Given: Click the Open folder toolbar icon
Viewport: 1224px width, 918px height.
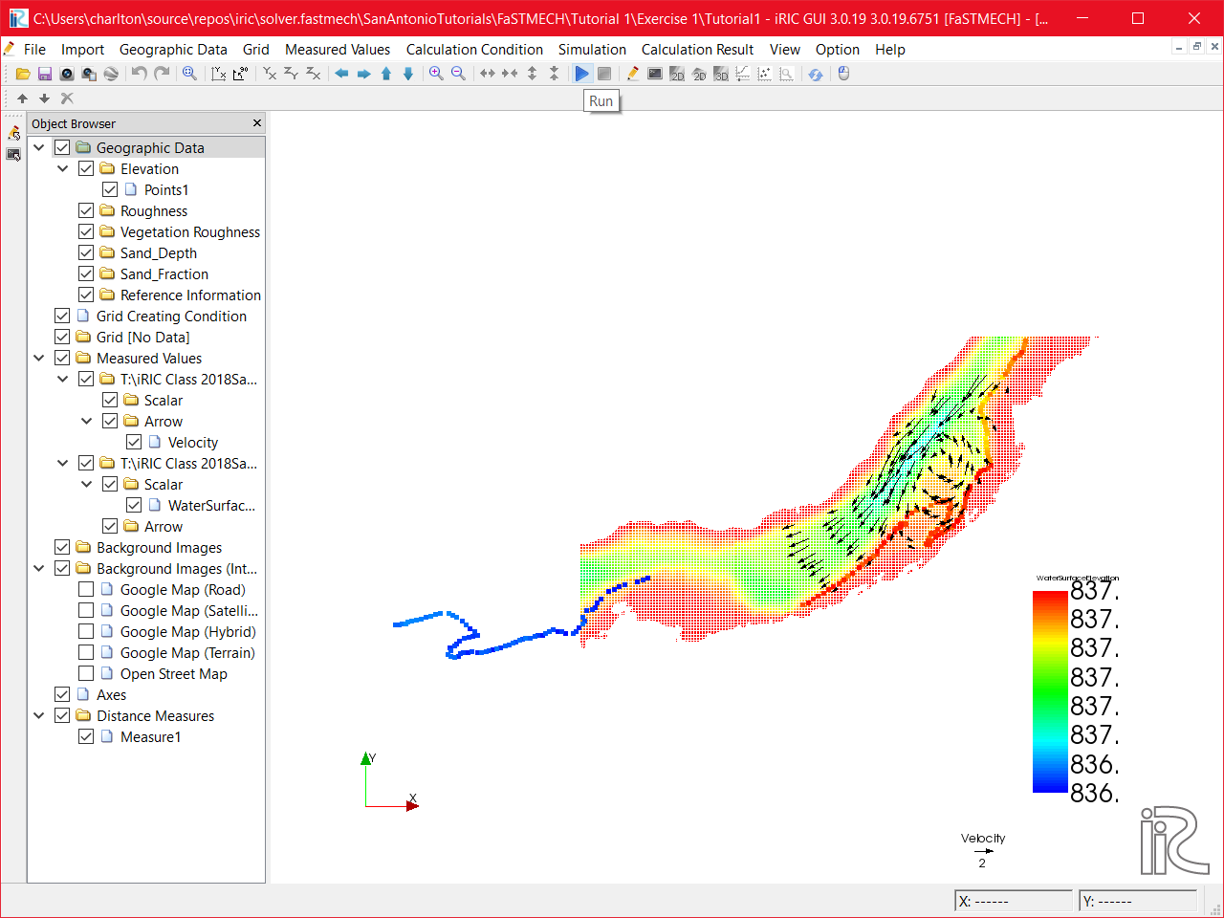Looking at the screenshot, I should (23, 74).
